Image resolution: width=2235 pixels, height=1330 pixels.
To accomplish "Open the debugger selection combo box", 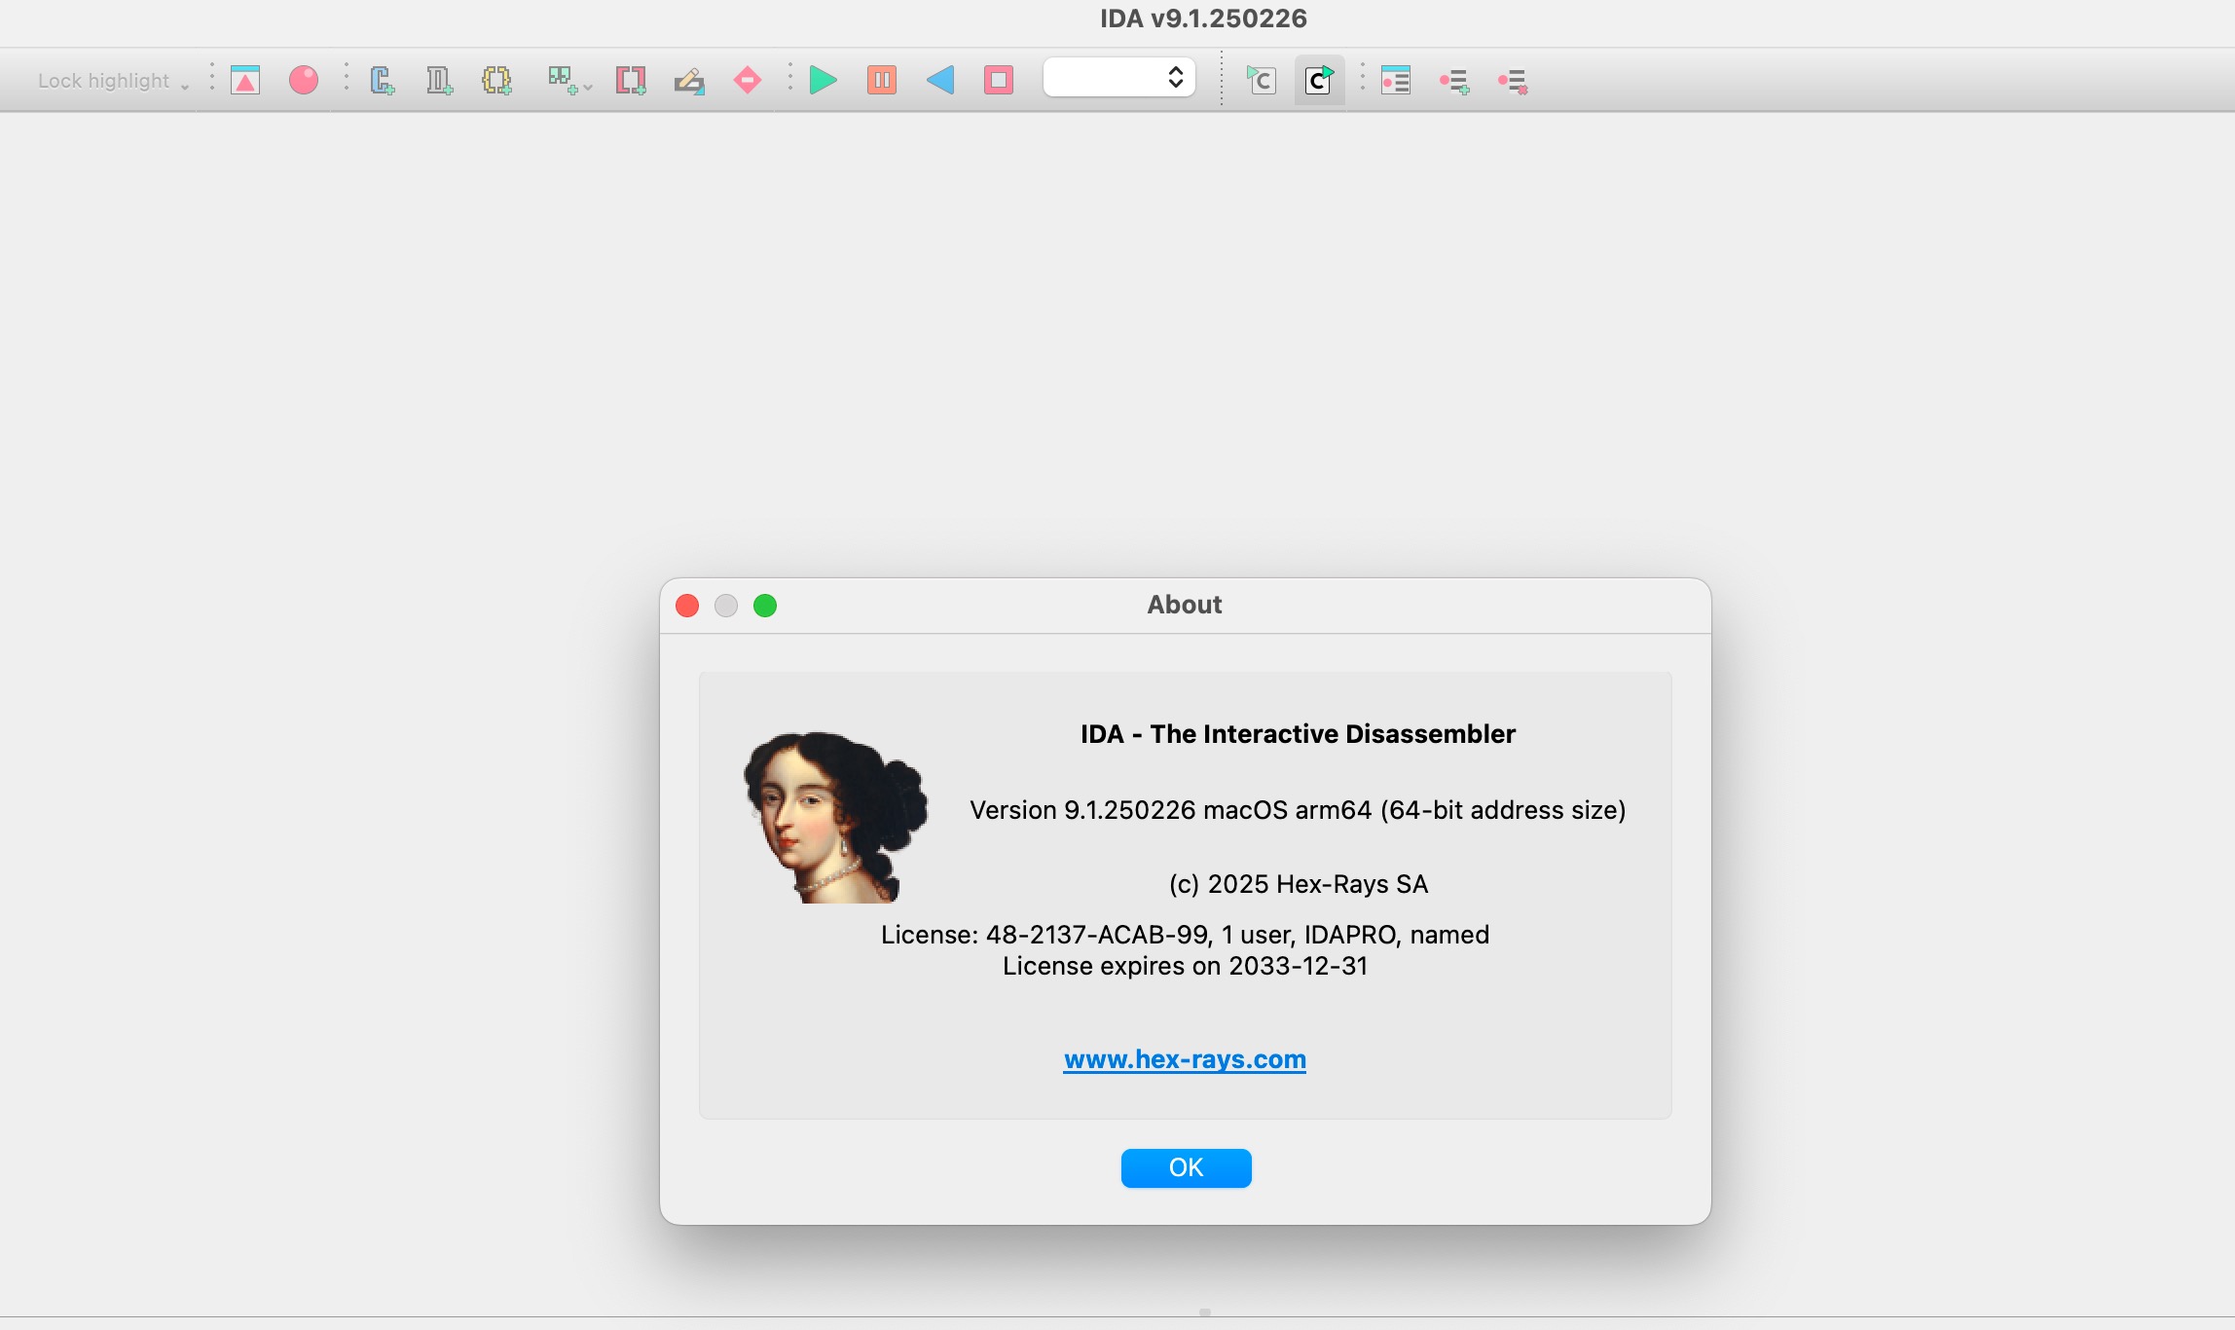I will pos(1119,78).
